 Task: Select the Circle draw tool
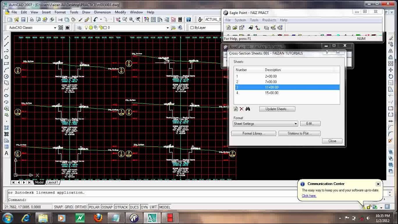point(6,77)
